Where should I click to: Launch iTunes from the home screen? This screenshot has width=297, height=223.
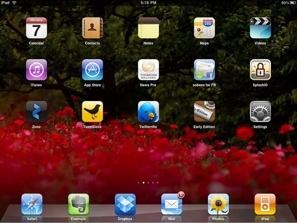click(x=36, y=70)
